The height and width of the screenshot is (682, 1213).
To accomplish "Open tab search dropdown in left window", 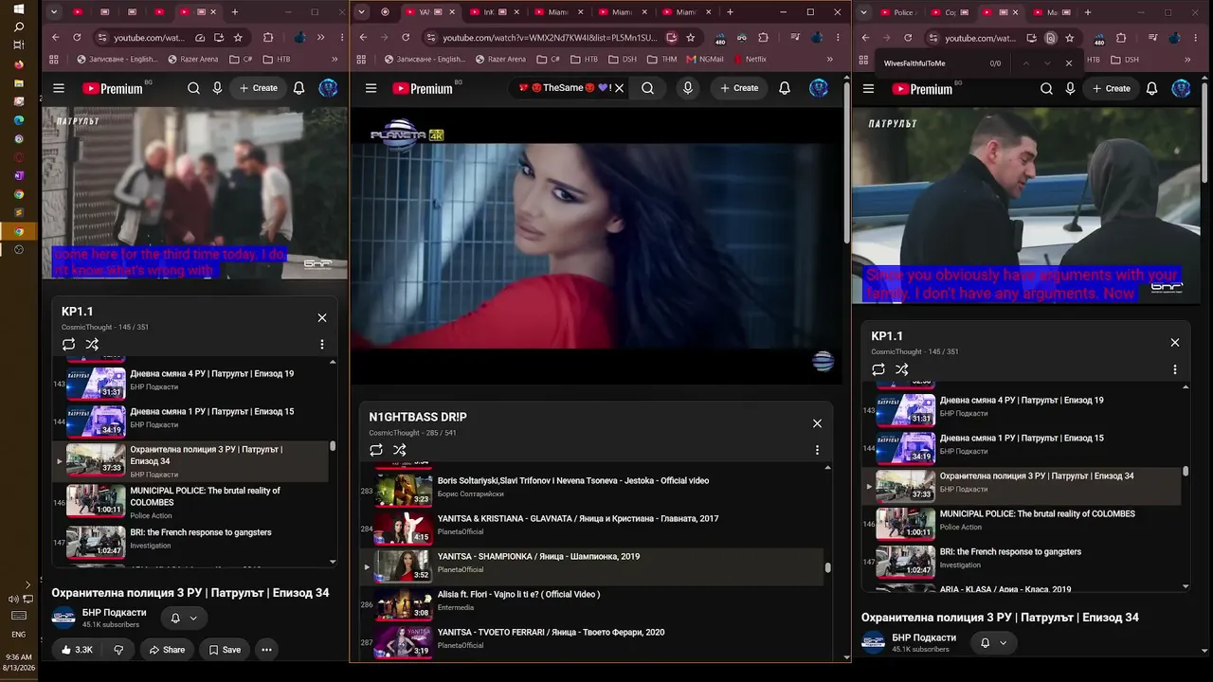I will pyautogui.click(x=54, y=12).
